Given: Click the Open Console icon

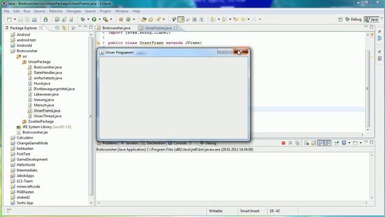Looking at the screenshot, I should point(356,143).
